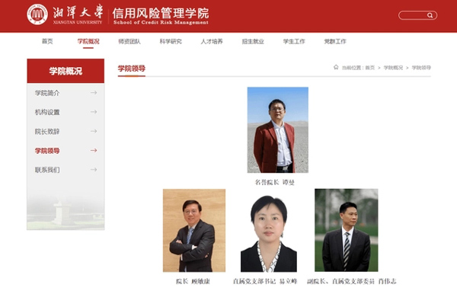This screenshot has height=291, width=457.
Task: Open the 人才培养 menu item
Action: (x=212, y=41)
